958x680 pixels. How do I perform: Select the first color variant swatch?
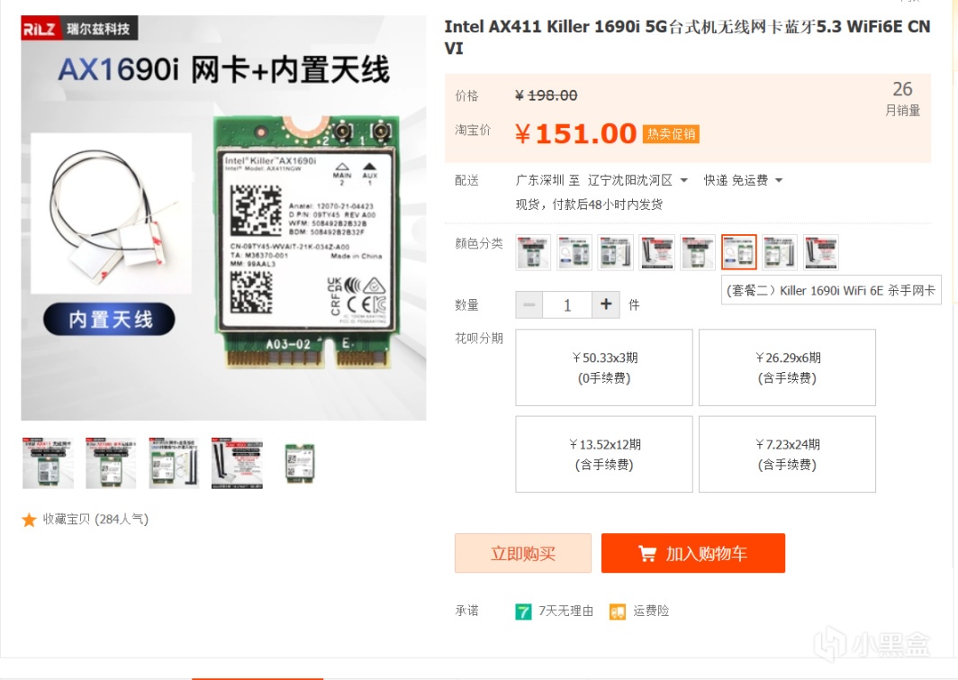click(x=533, y=251)
